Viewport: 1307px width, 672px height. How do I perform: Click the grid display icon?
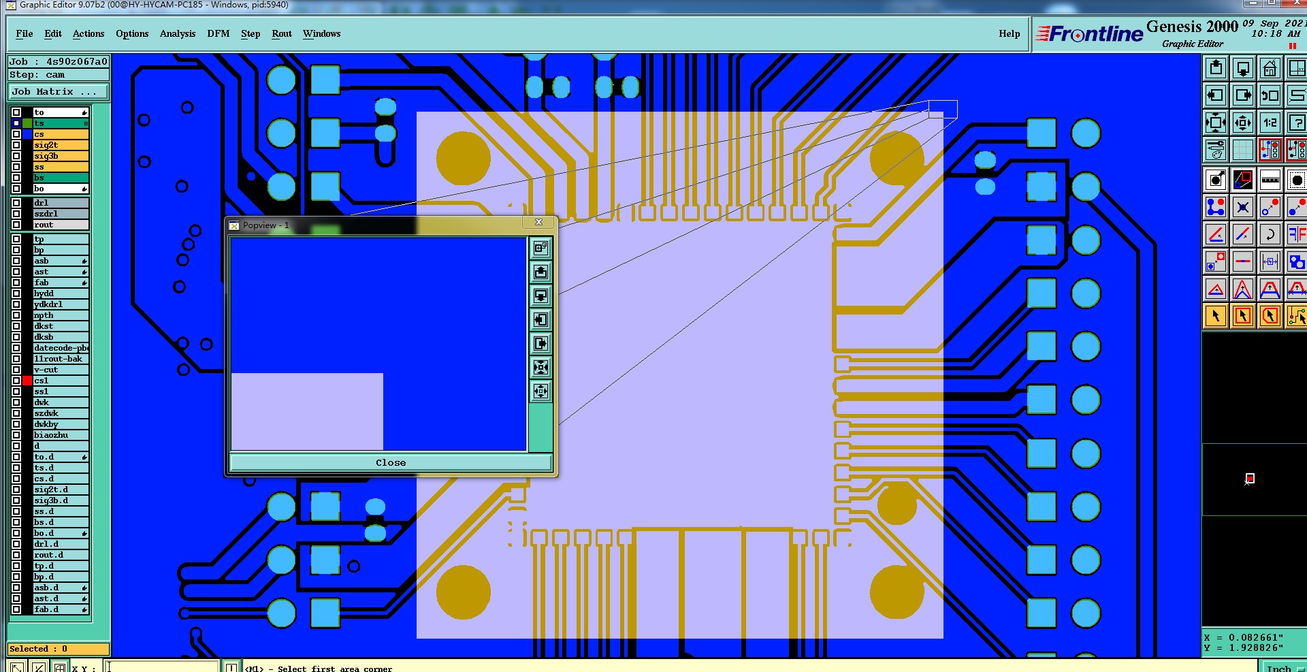[x=1243, y=149]
